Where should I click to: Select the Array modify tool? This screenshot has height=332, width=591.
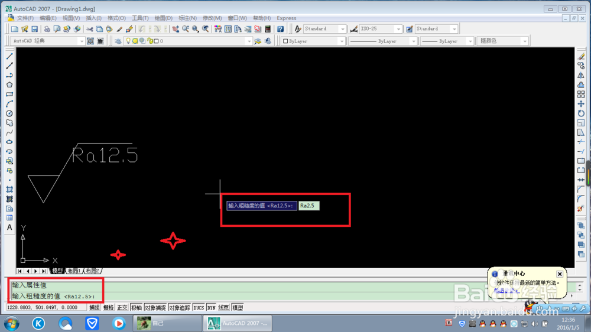tap(581, 94)
